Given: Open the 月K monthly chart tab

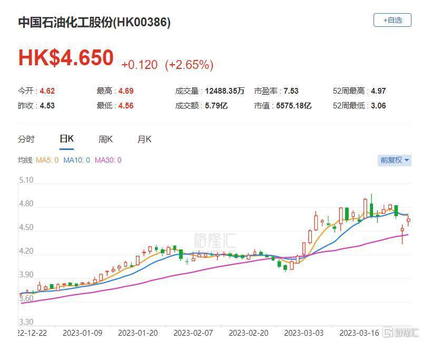Looking at the screenshot, I should pos(144,139).
